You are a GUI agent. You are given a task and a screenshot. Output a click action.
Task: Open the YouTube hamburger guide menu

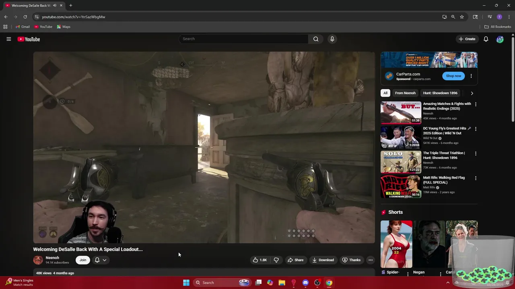click(x=8, y=39)
